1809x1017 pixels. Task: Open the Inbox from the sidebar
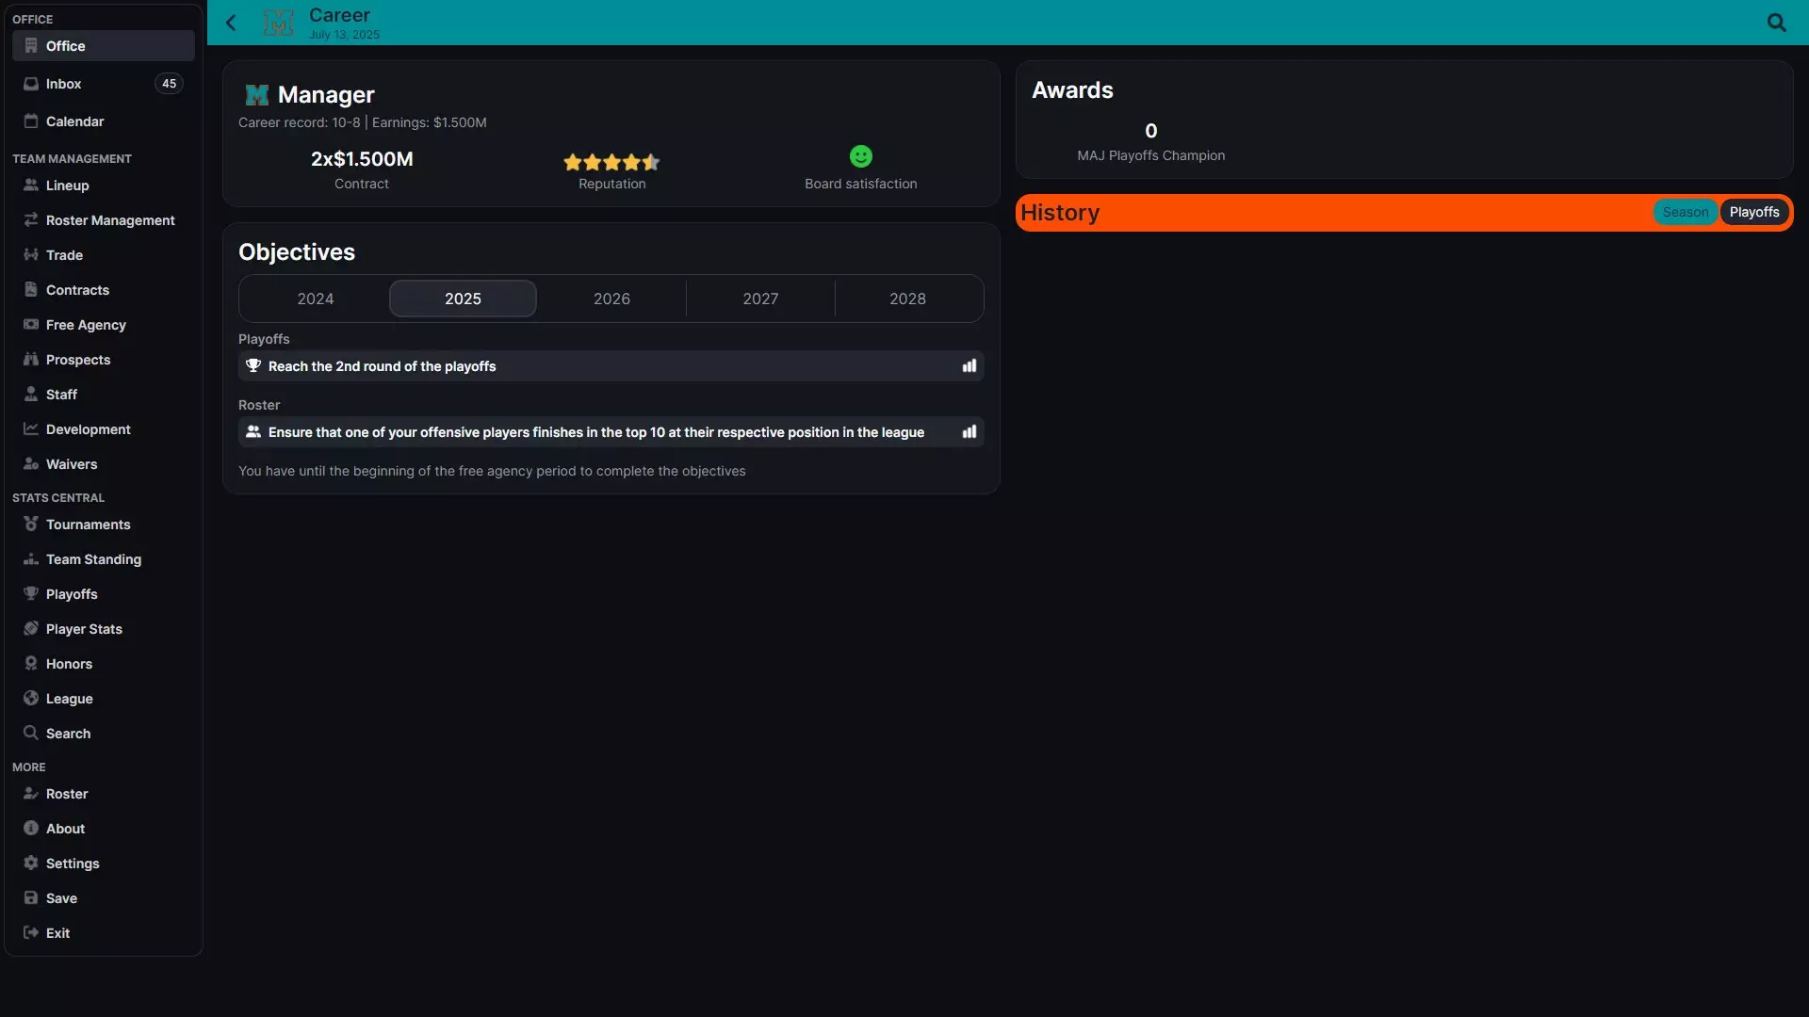[63, 84]
